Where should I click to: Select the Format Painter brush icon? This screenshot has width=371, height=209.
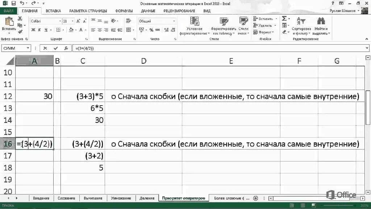(20, 32)
